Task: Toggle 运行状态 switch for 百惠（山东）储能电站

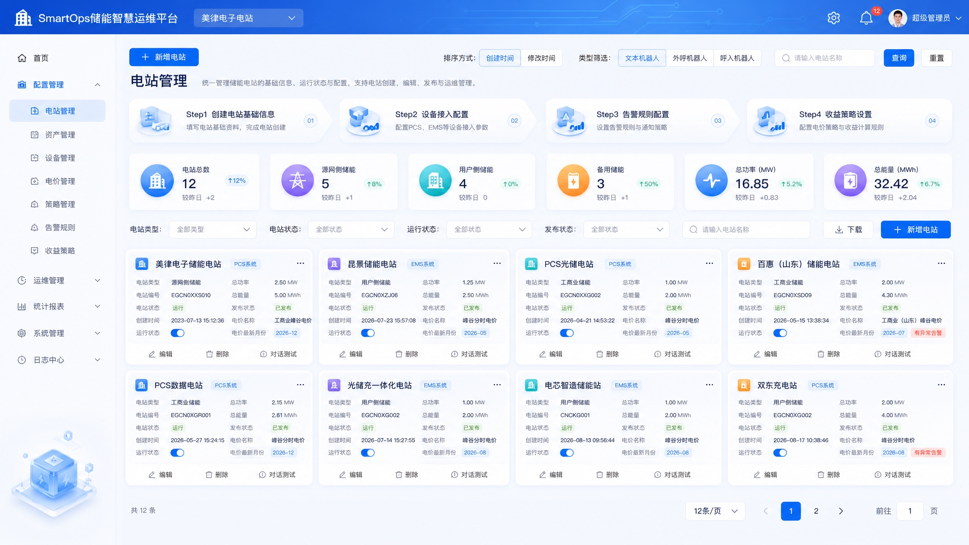Action: [780, 333]
